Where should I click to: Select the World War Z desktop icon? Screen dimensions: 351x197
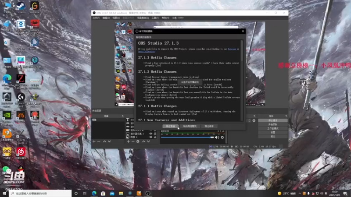pyautogui.click(x=21, y=82)
